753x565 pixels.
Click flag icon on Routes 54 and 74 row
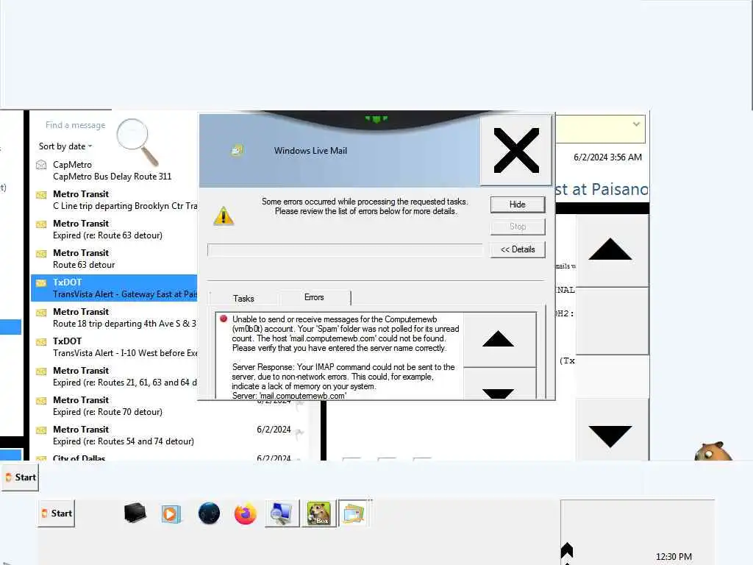pyautogui.click(x=300, y=434)
